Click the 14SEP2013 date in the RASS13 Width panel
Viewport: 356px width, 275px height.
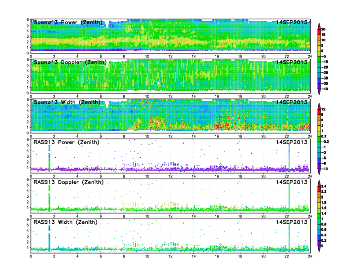pyautogui.click(x=291, y=222)
